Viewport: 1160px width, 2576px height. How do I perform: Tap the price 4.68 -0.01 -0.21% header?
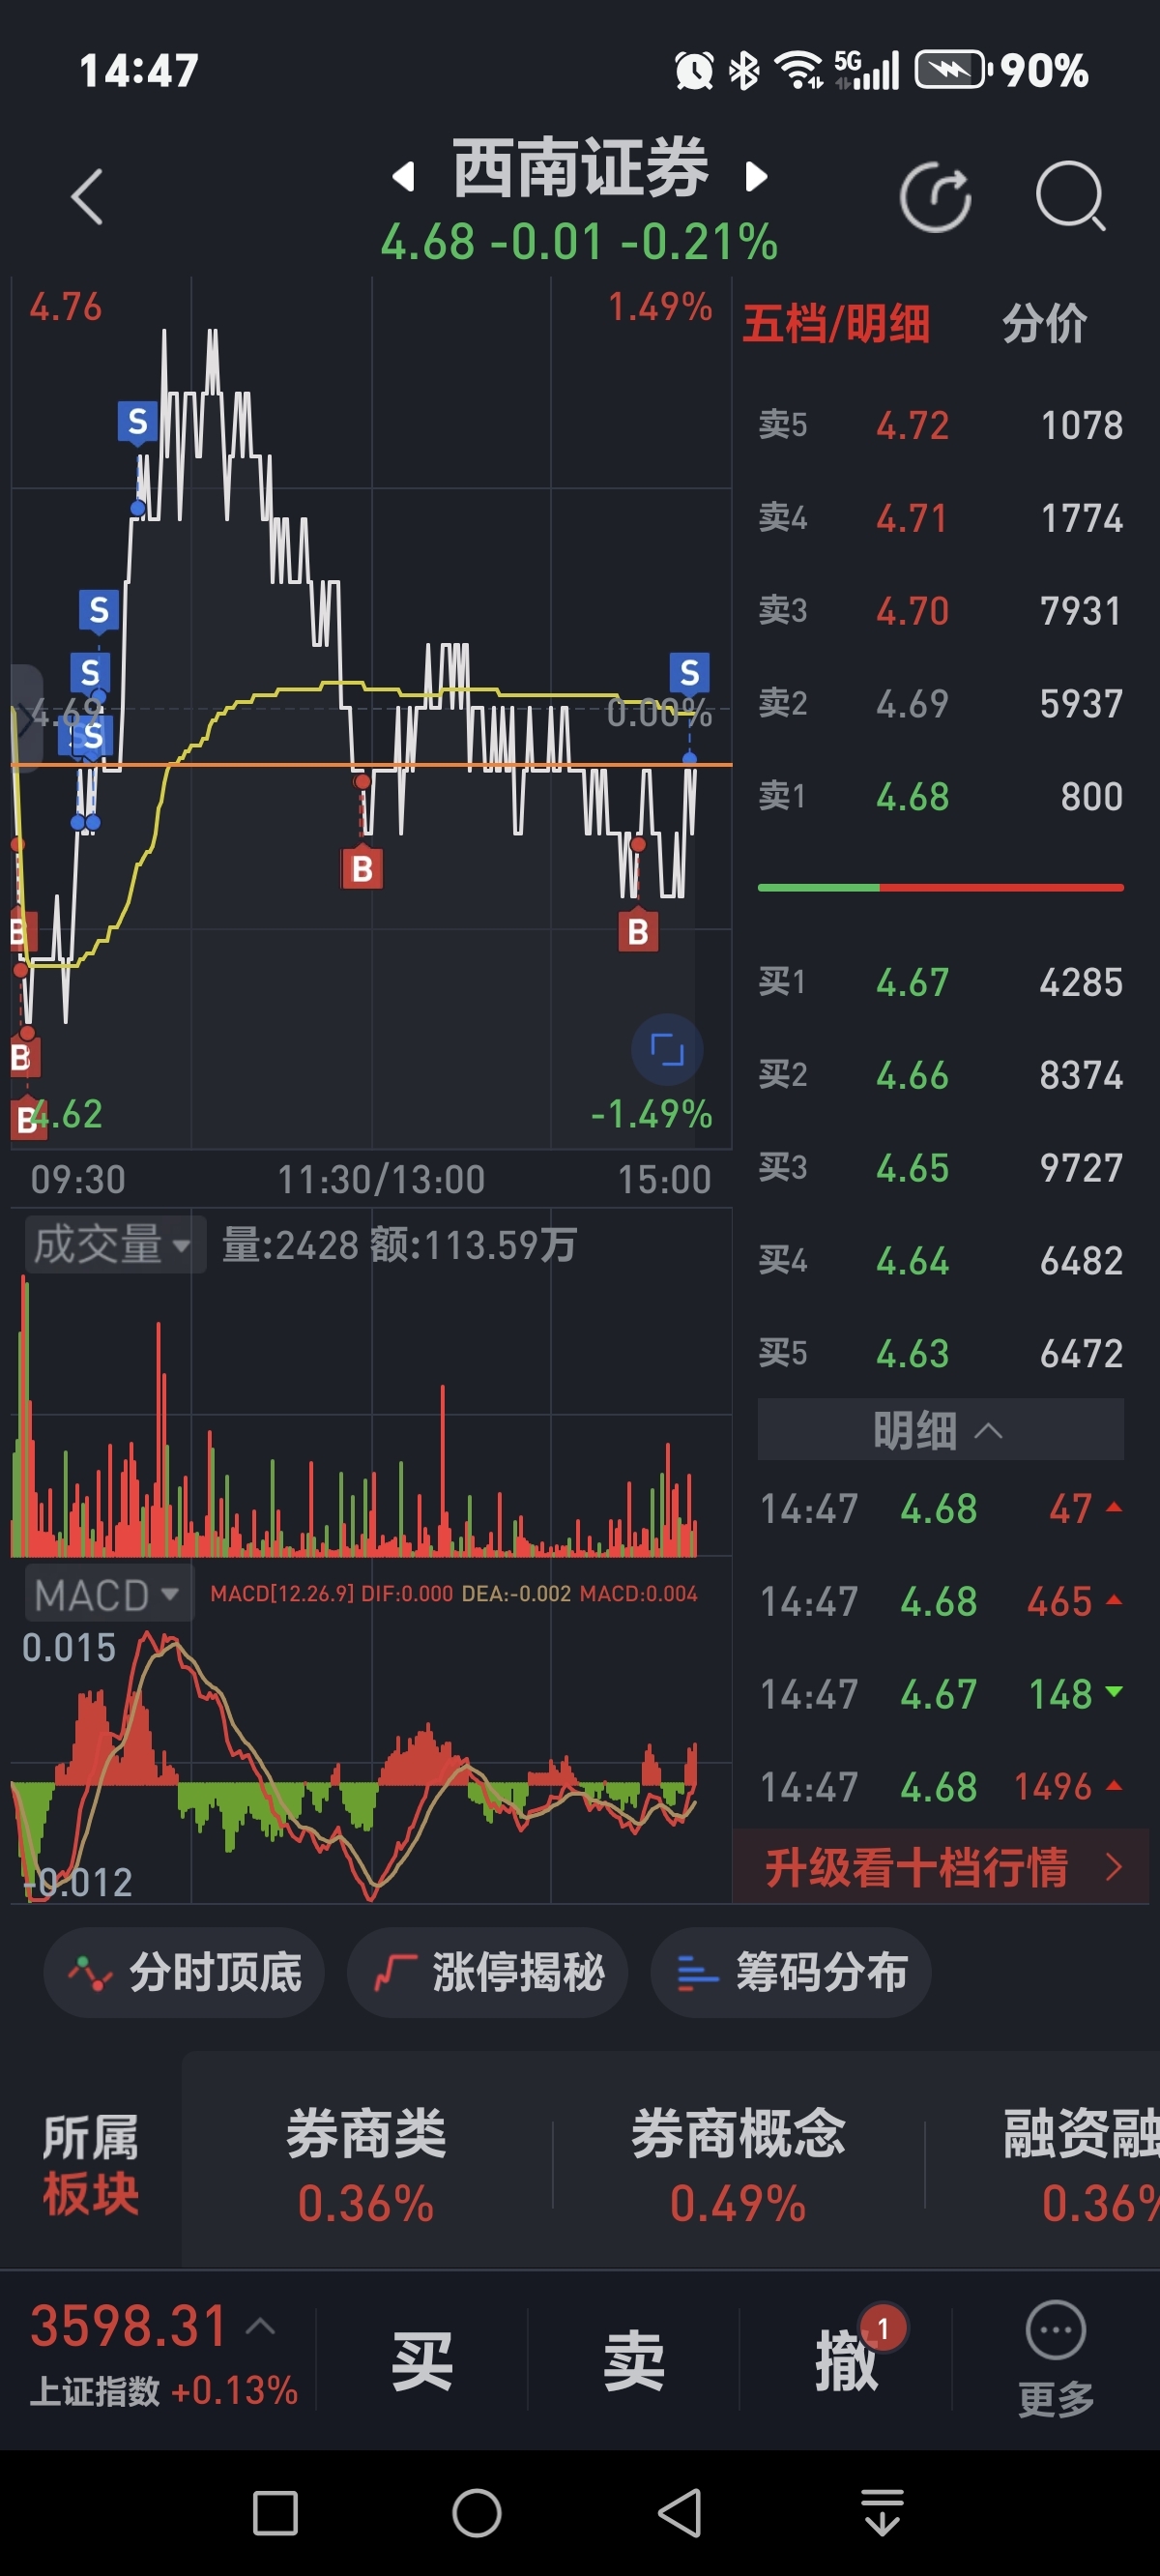click(579, 242)
